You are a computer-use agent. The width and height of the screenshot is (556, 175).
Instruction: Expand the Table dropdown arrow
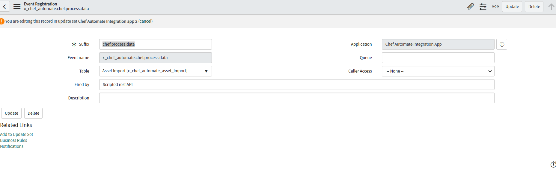tap(206, 71)
